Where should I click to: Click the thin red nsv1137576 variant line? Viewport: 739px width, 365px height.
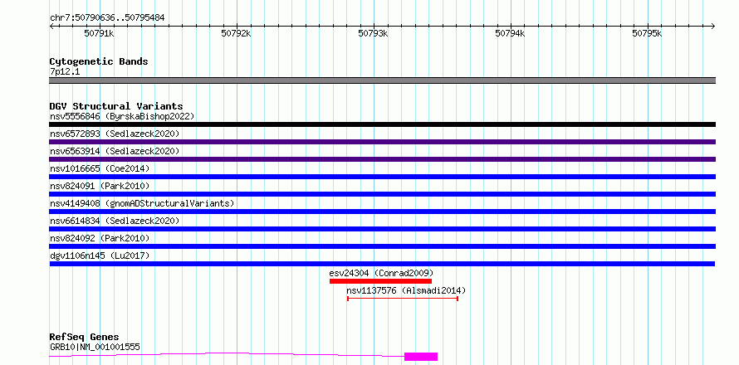403,299
